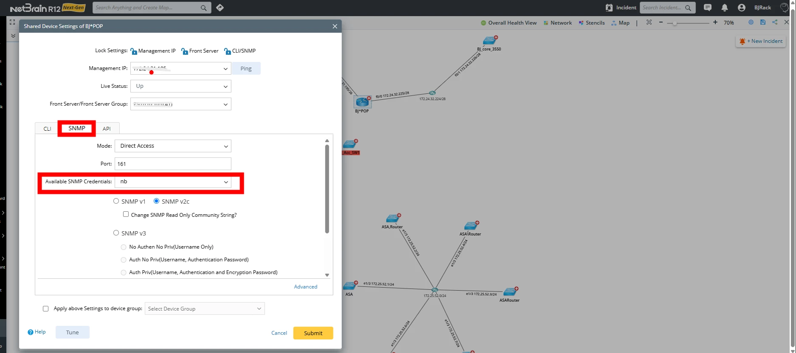Viewport: 796px width, 353px height.
Task: Click the SNMP port input field
Action: pos(173,164)
